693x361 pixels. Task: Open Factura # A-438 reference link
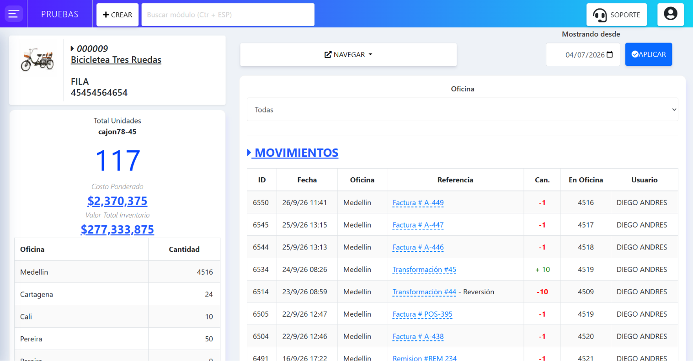[x=418, y=337]
